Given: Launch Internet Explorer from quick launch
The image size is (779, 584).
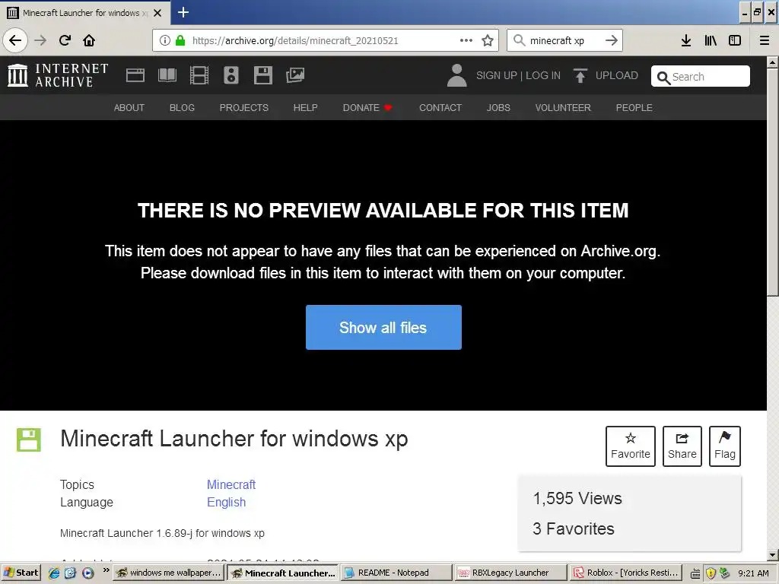Looking at the screenshot, I should 54,573.
